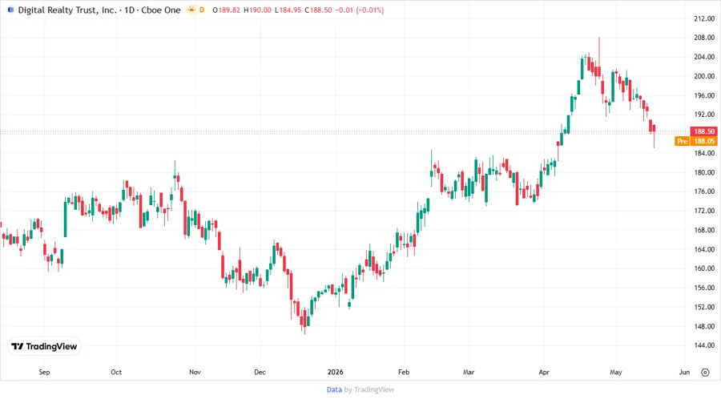
Task: Click the change value −0.01 (−0.01%)
Action: click(x=360, y=10)
